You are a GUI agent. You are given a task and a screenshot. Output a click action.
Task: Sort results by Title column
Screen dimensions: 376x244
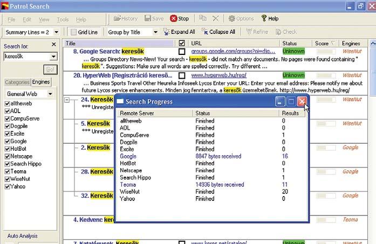point(119,43)
